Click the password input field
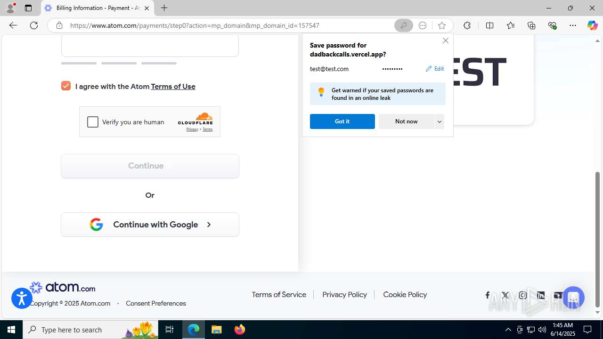This screenshot has height=339, width=603. pyautogui.click(x=150, y=45)
